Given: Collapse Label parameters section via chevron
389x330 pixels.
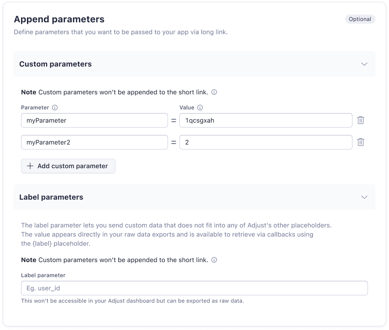Looking at the screenshot, I should (364, 197).
